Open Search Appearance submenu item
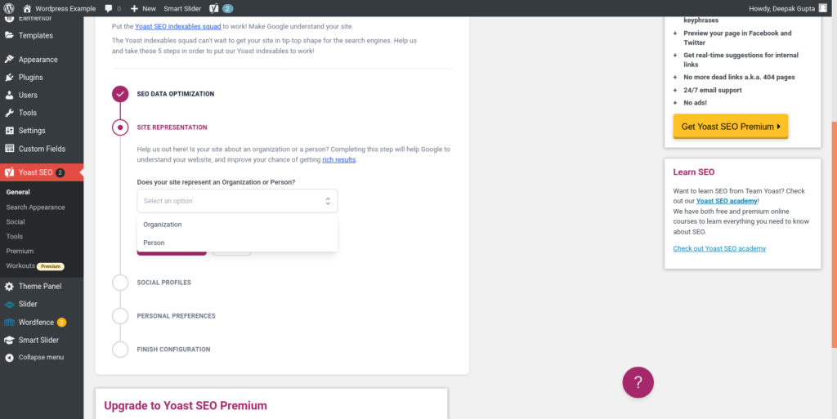 pyautogui.click(x=35, y=207)
